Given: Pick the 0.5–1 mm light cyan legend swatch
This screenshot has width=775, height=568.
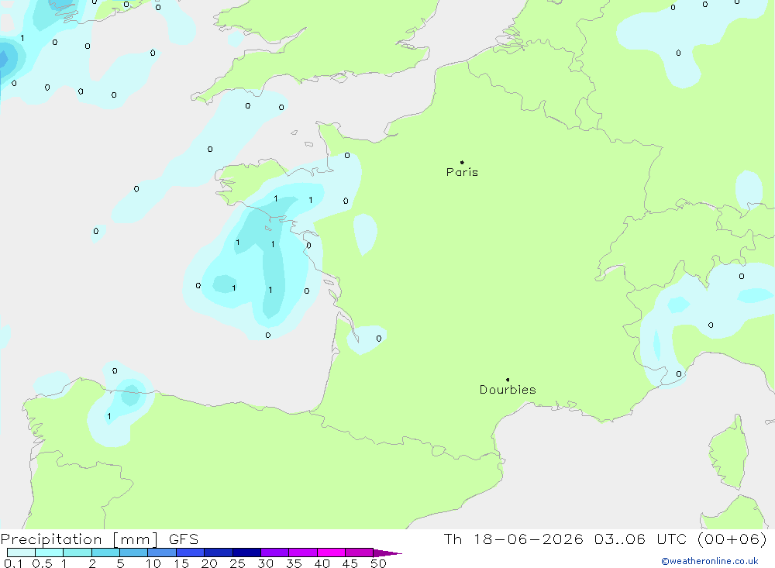Looking at the screenshot, I should (50, 553).
